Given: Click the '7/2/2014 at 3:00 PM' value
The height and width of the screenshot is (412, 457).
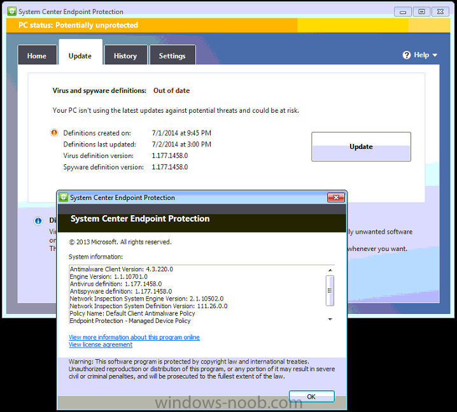Looking at the screenshot, I should 181,145.
